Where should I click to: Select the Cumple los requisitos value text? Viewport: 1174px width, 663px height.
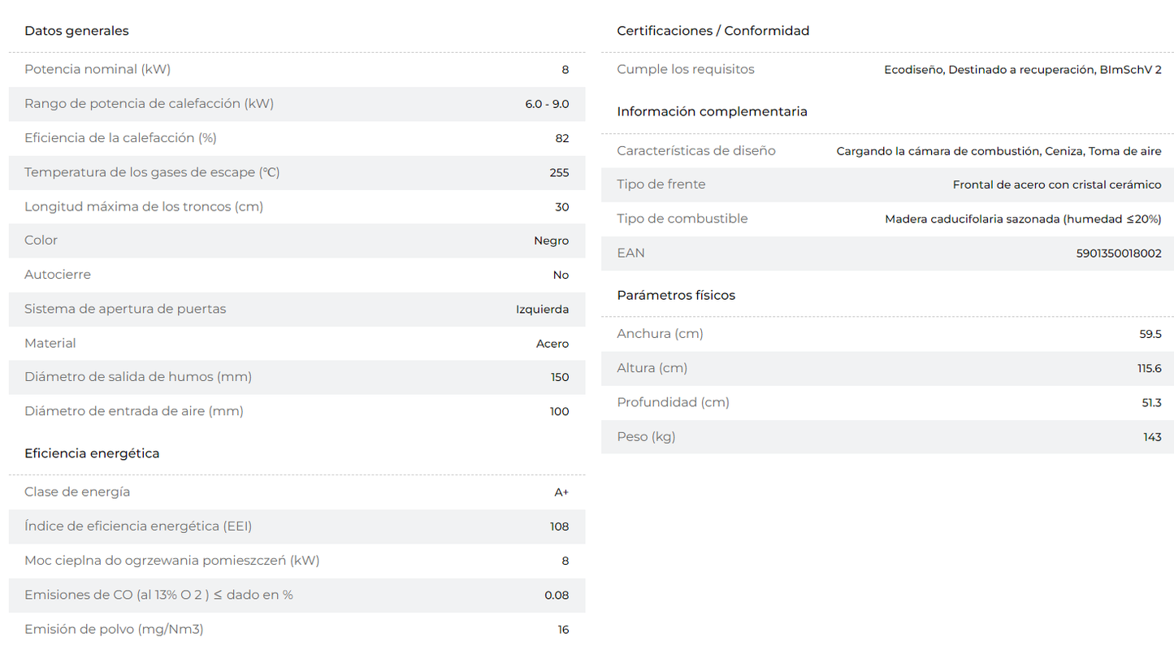point(1023,70)
